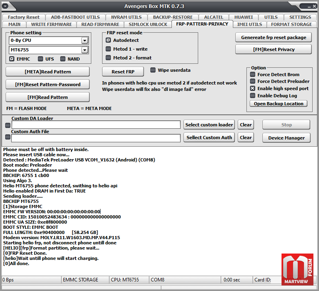
Task: Click [FM]Reset Pattern-Password button
Action: [47, 85]
